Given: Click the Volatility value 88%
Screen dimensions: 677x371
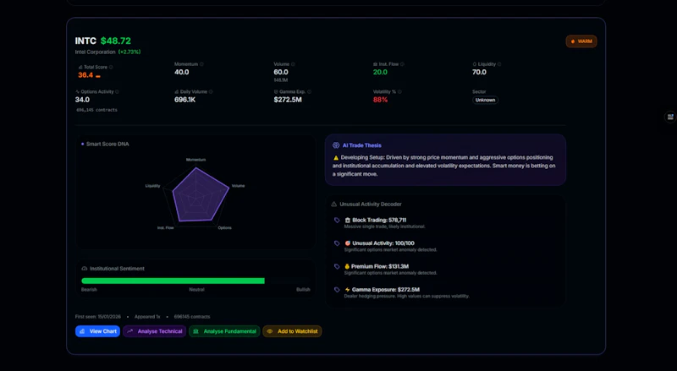Looking at the screenshot, I should [380, 100].
